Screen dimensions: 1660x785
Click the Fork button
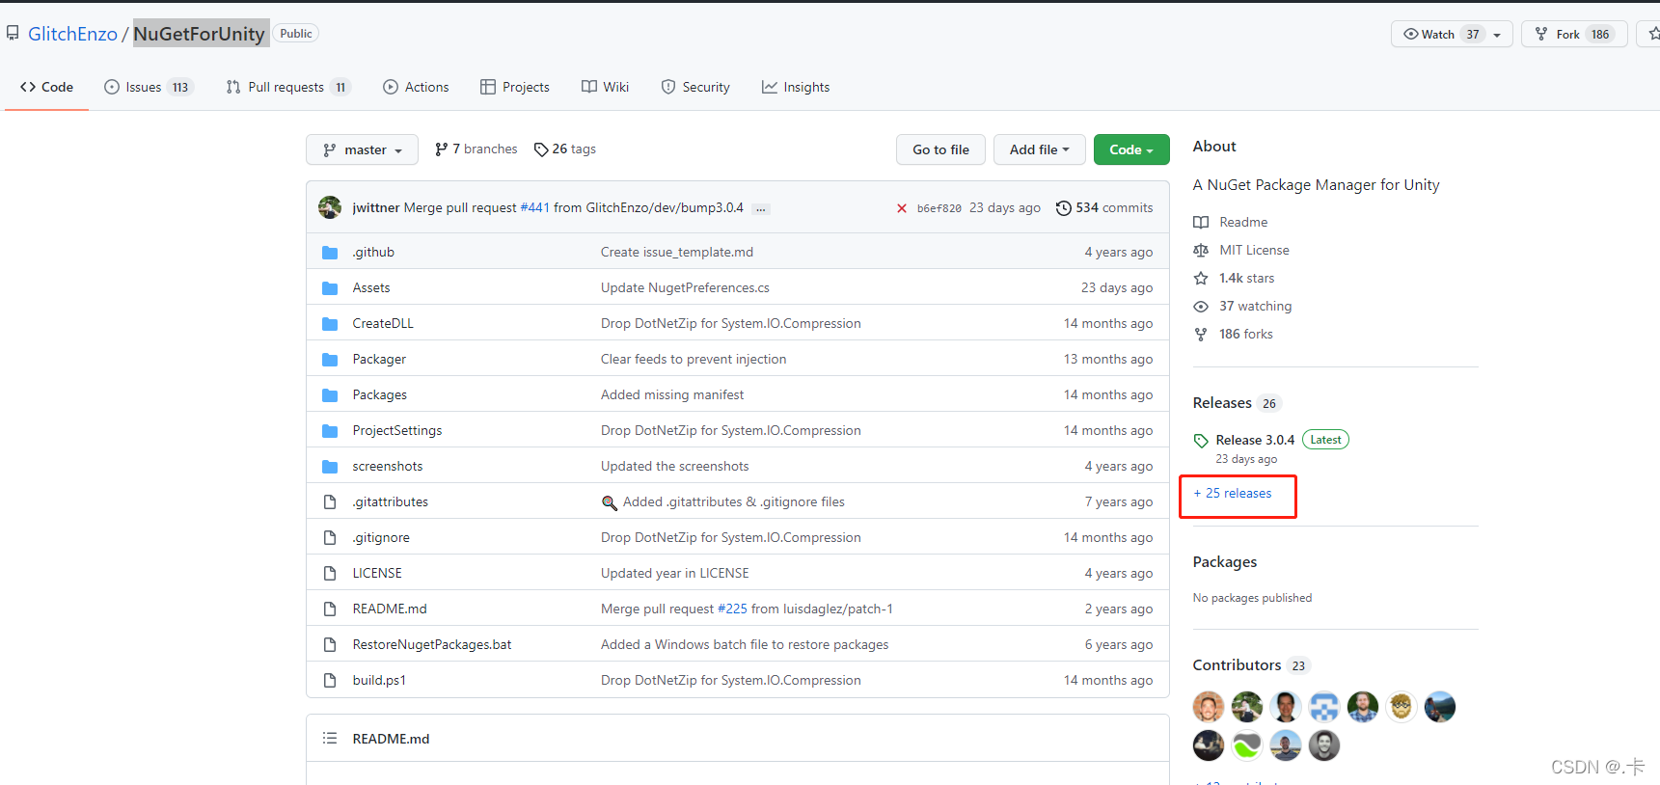tap(1574, 35)
